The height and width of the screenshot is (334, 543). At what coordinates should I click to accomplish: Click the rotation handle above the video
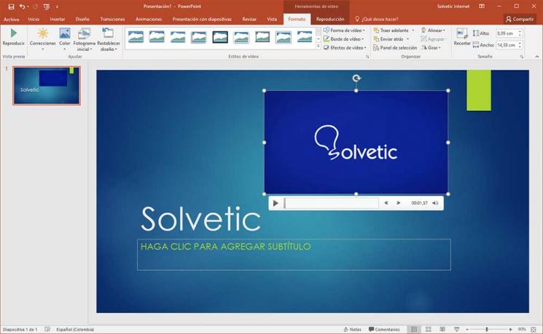356,78
